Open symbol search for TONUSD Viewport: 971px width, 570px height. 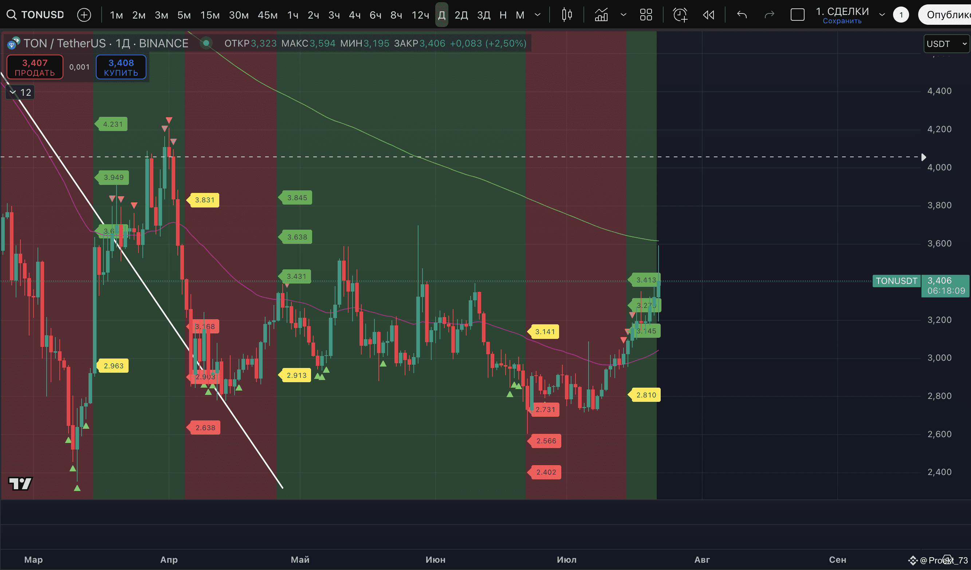pos(35,15)
